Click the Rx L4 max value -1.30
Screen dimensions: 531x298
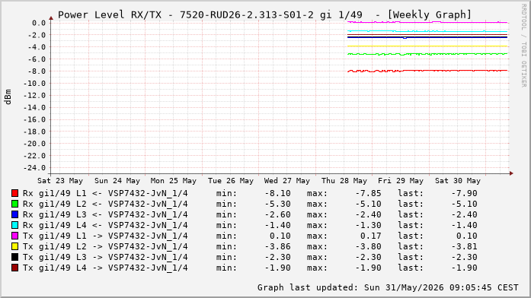point(368,225)
